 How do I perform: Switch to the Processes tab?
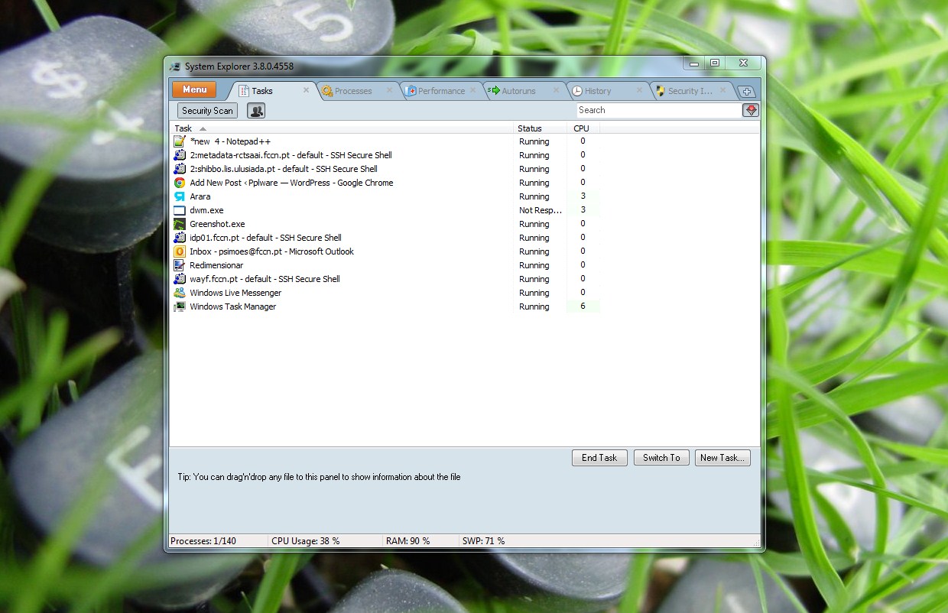click(352, 91)
